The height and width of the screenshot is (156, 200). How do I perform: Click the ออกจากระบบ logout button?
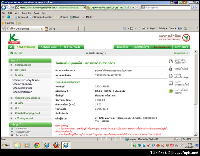181,47
